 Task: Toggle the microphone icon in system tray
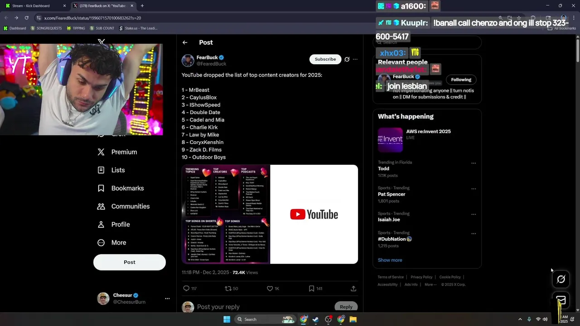click(x=529, y=319)
